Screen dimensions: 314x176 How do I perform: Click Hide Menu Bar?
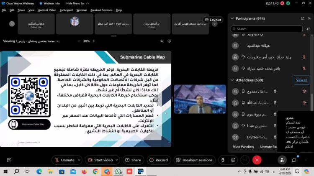click(x=77, y=3)
